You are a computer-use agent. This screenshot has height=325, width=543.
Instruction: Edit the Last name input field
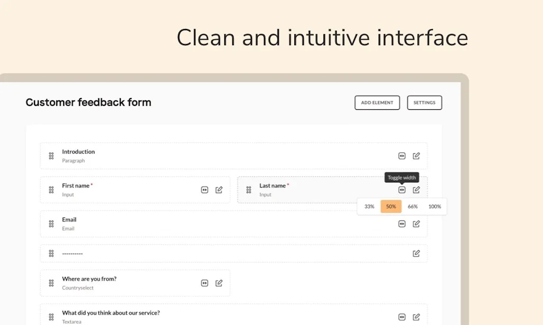[x=416, y=189]
